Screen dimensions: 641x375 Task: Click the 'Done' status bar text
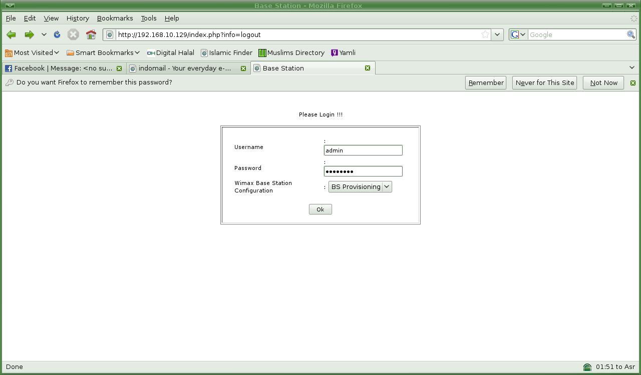pyautogui.click(x=15, y=366)
